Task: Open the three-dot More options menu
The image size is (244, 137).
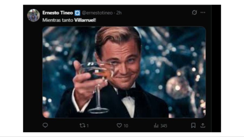Action: click(x=203, y=12)
